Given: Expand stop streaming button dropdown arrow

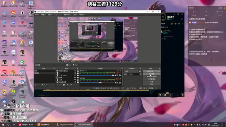Looking at the screenshot, I should pos(159,71).
